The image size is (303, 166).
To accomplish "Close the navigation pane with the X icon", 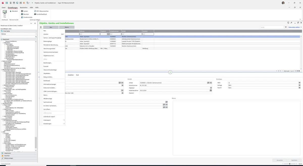I will pos(35,23).
